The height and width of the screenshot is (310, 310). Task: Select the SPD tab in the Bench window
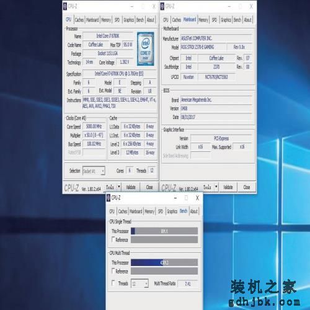(161, 211)
